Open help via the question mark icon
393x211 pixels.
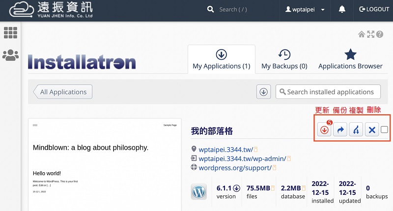pyautogui.click(x=380, y=34)
